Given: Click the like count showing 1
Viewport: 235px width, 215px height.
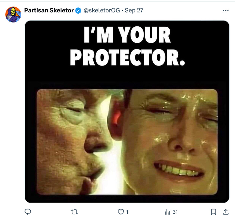Looking at the screenshot, I should pos(127,212).
